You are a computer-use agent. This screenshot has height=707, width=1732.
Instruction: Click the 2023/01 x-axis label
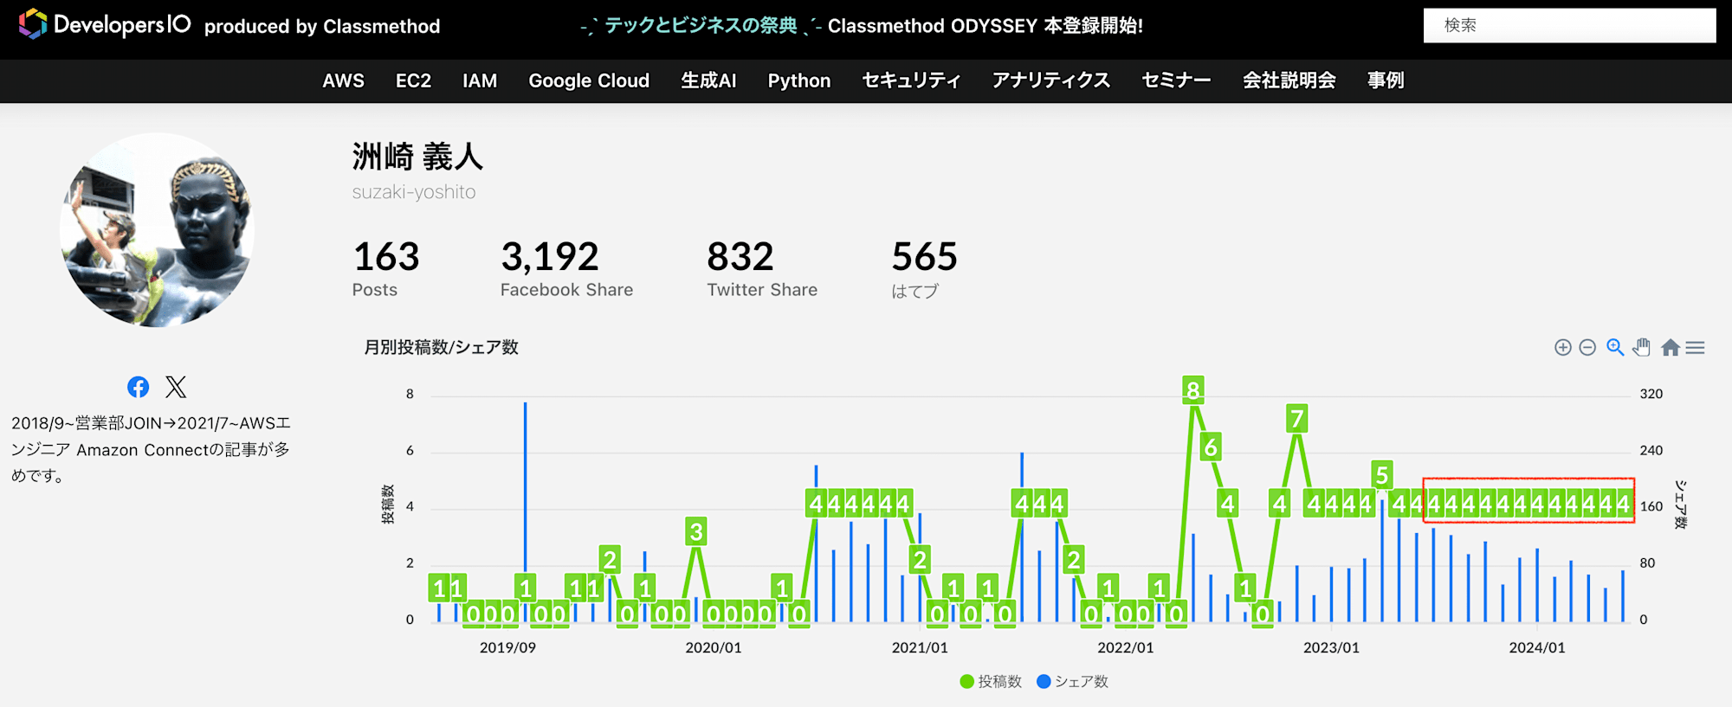coord(1331,647)
